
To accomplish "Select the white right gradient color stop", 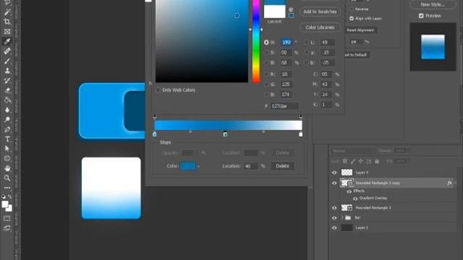I will click(301, 134).
